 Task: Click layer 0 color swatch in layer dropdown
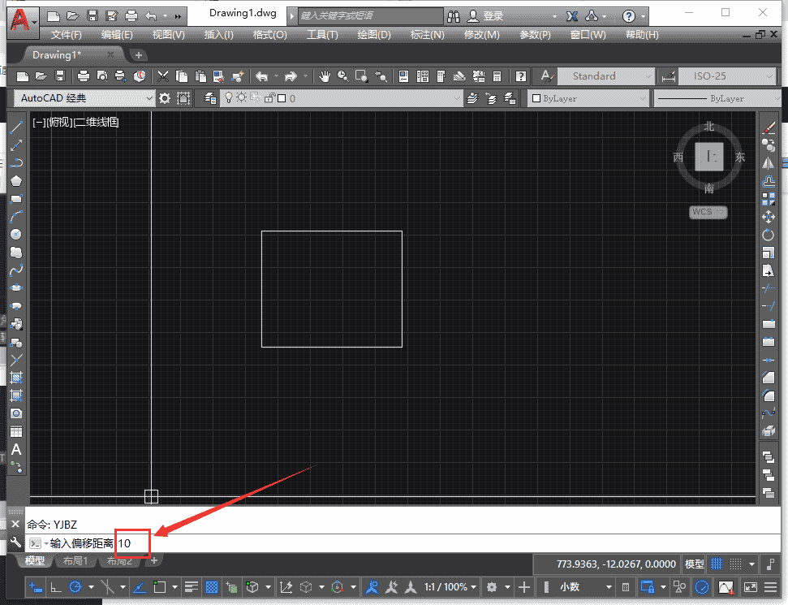point(282,98)
